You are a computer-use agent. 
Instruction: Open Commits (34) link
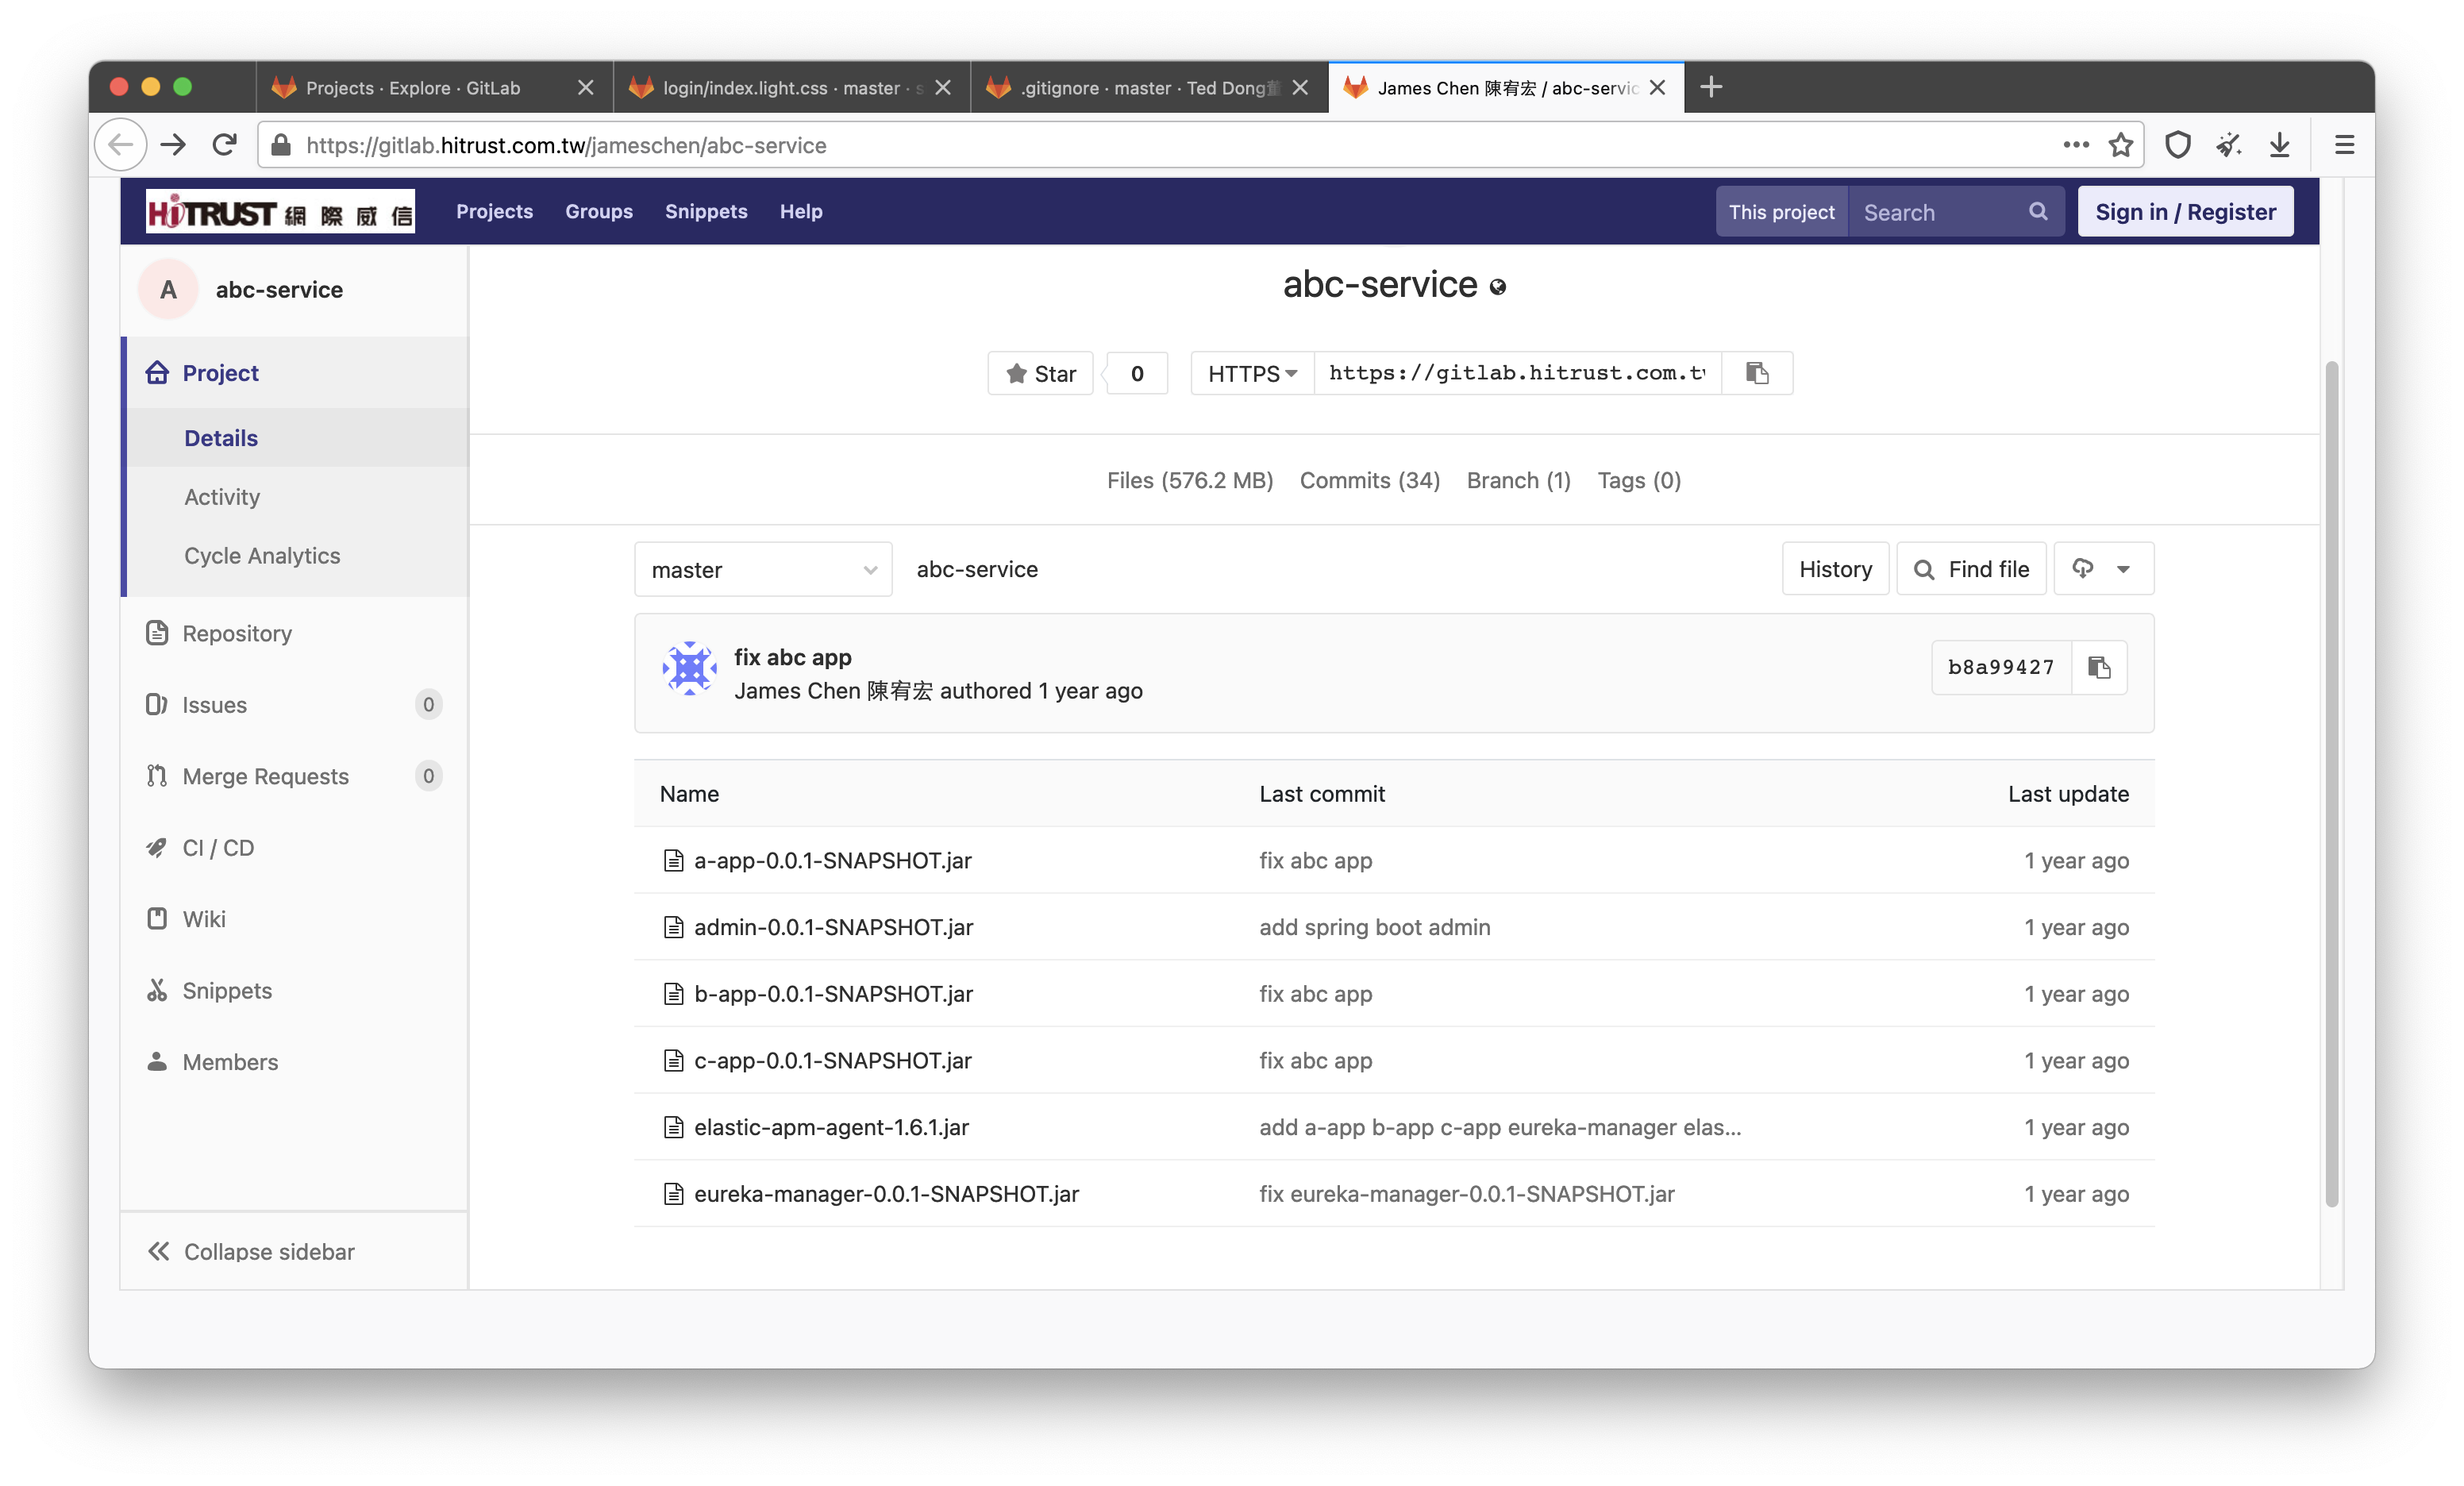(1369, 480)
